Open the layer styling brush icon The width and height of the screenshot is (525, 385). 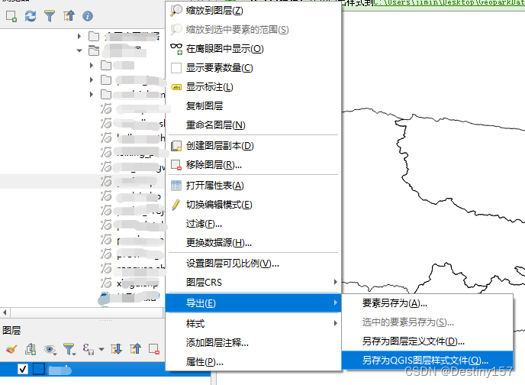[x=11, y=349]
